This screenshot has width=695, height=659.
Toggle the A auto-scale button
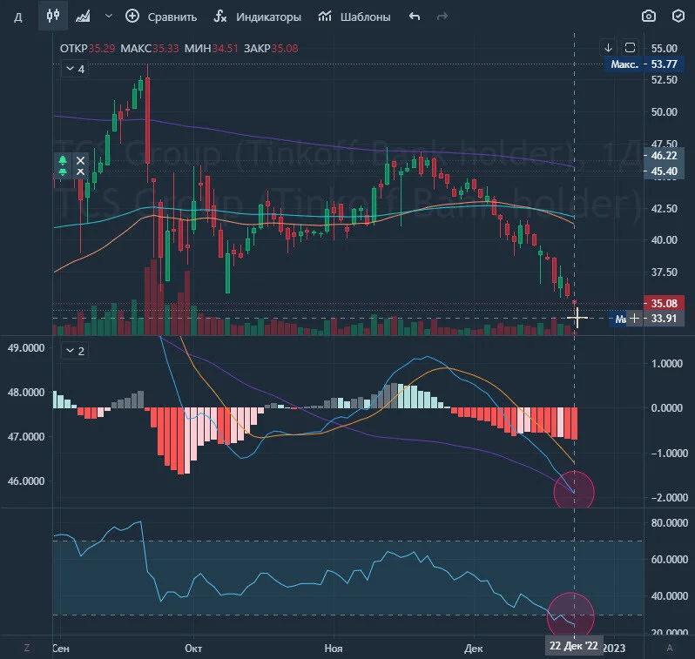[669, 648]
